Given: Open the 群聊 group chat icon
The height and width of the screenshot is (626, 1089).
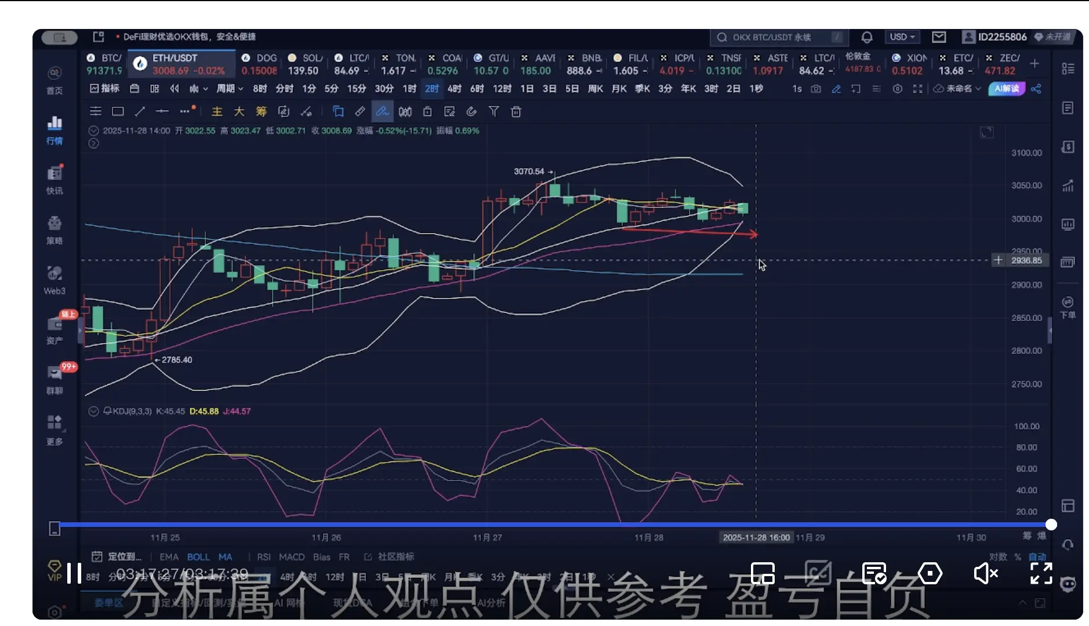Looking at the screenshot, I should point(55,380).
